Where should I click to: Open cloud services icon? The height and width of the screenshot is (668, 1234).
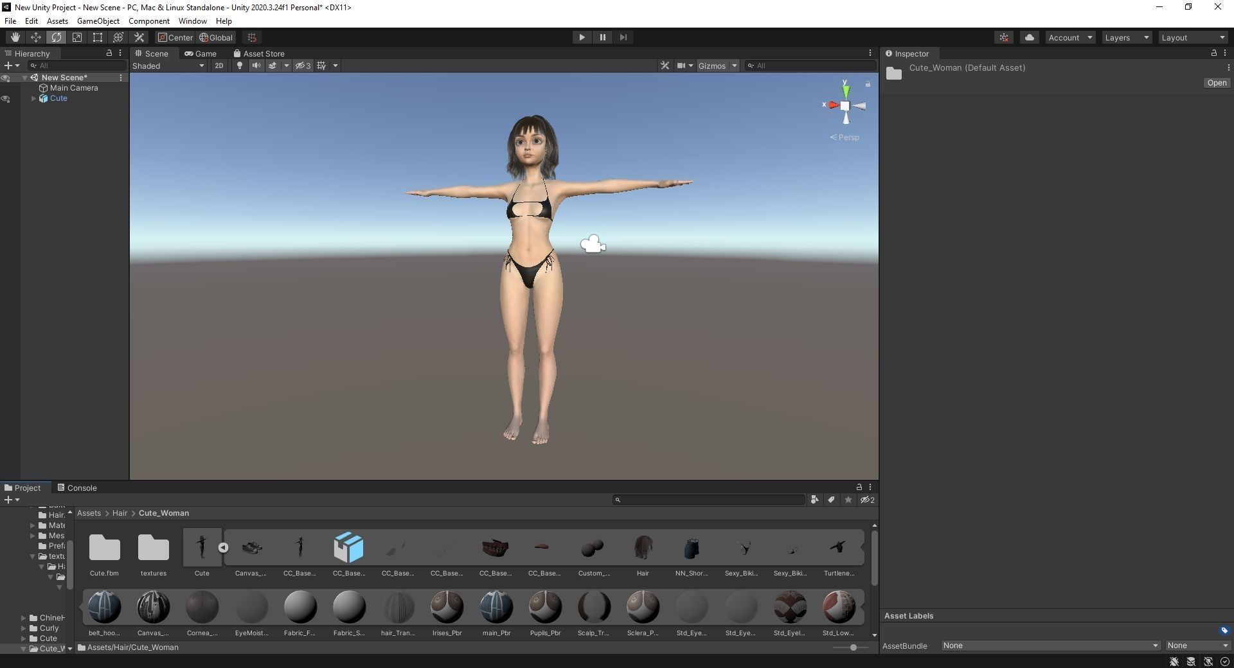tap(1029, 37)
